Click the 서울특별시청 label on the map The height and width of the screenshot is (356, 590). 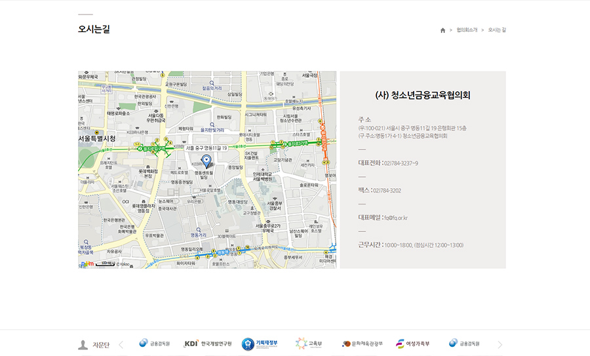[x=96, y=138]
